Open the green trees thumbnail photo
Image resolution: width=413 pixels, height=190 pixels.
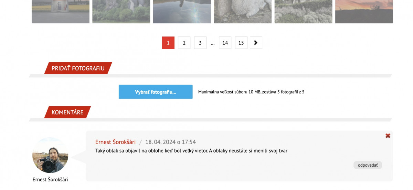(121, 12)
